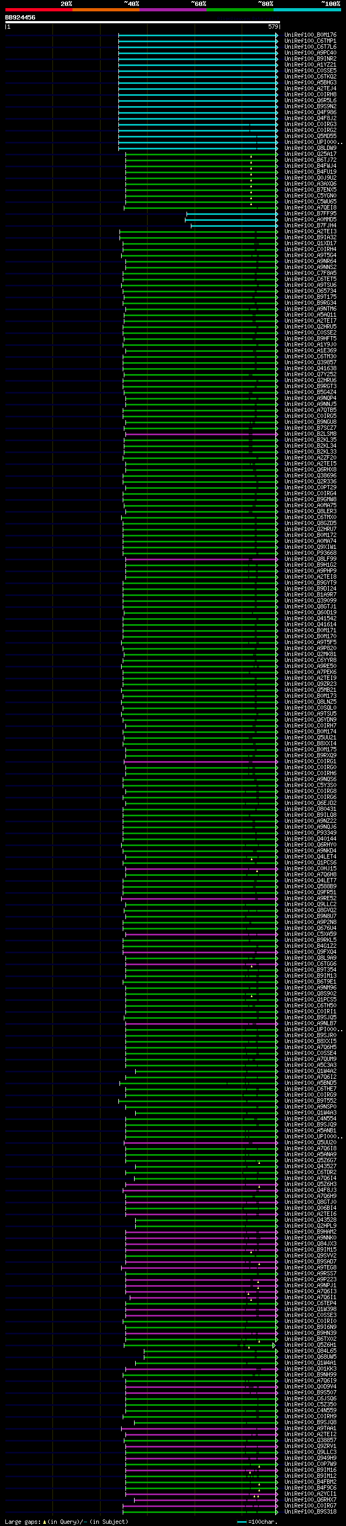Open hit UniRef100_Q25A17
346x1526 pixels.
click(x=310, y=154)
